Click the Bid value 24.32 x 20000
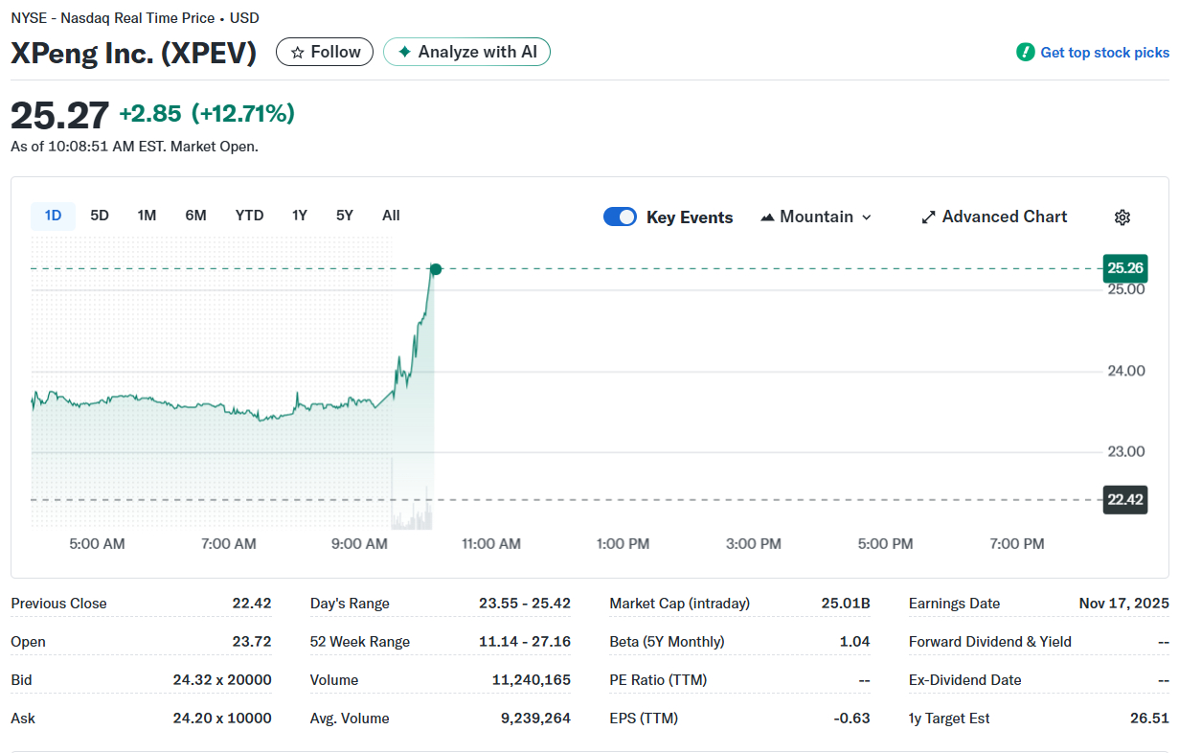The height and width of the screenshot is (753, 1179). [x=222, y=680]
